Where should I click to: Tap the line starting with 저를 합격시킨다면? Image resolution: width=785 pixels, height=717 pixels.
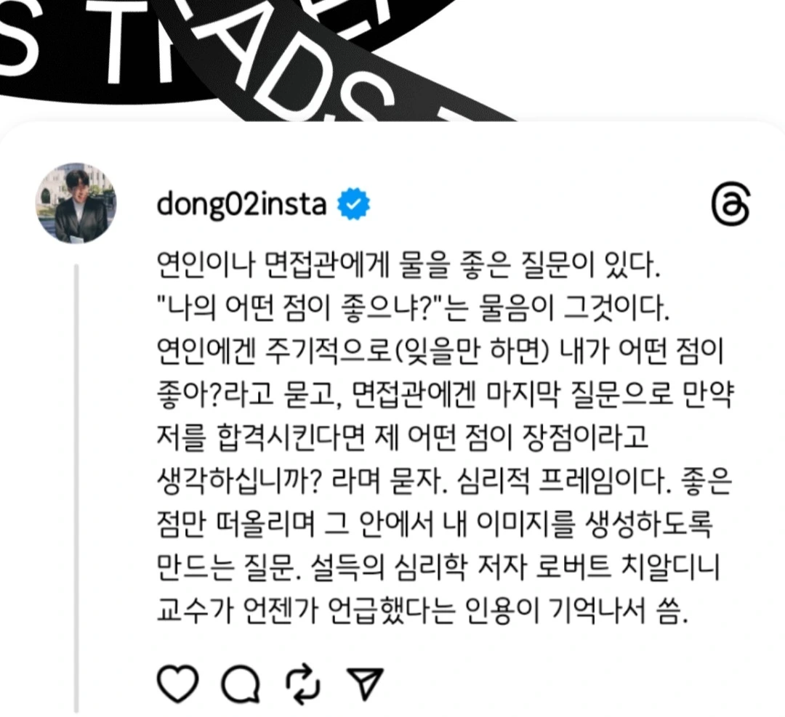[402, 438]
